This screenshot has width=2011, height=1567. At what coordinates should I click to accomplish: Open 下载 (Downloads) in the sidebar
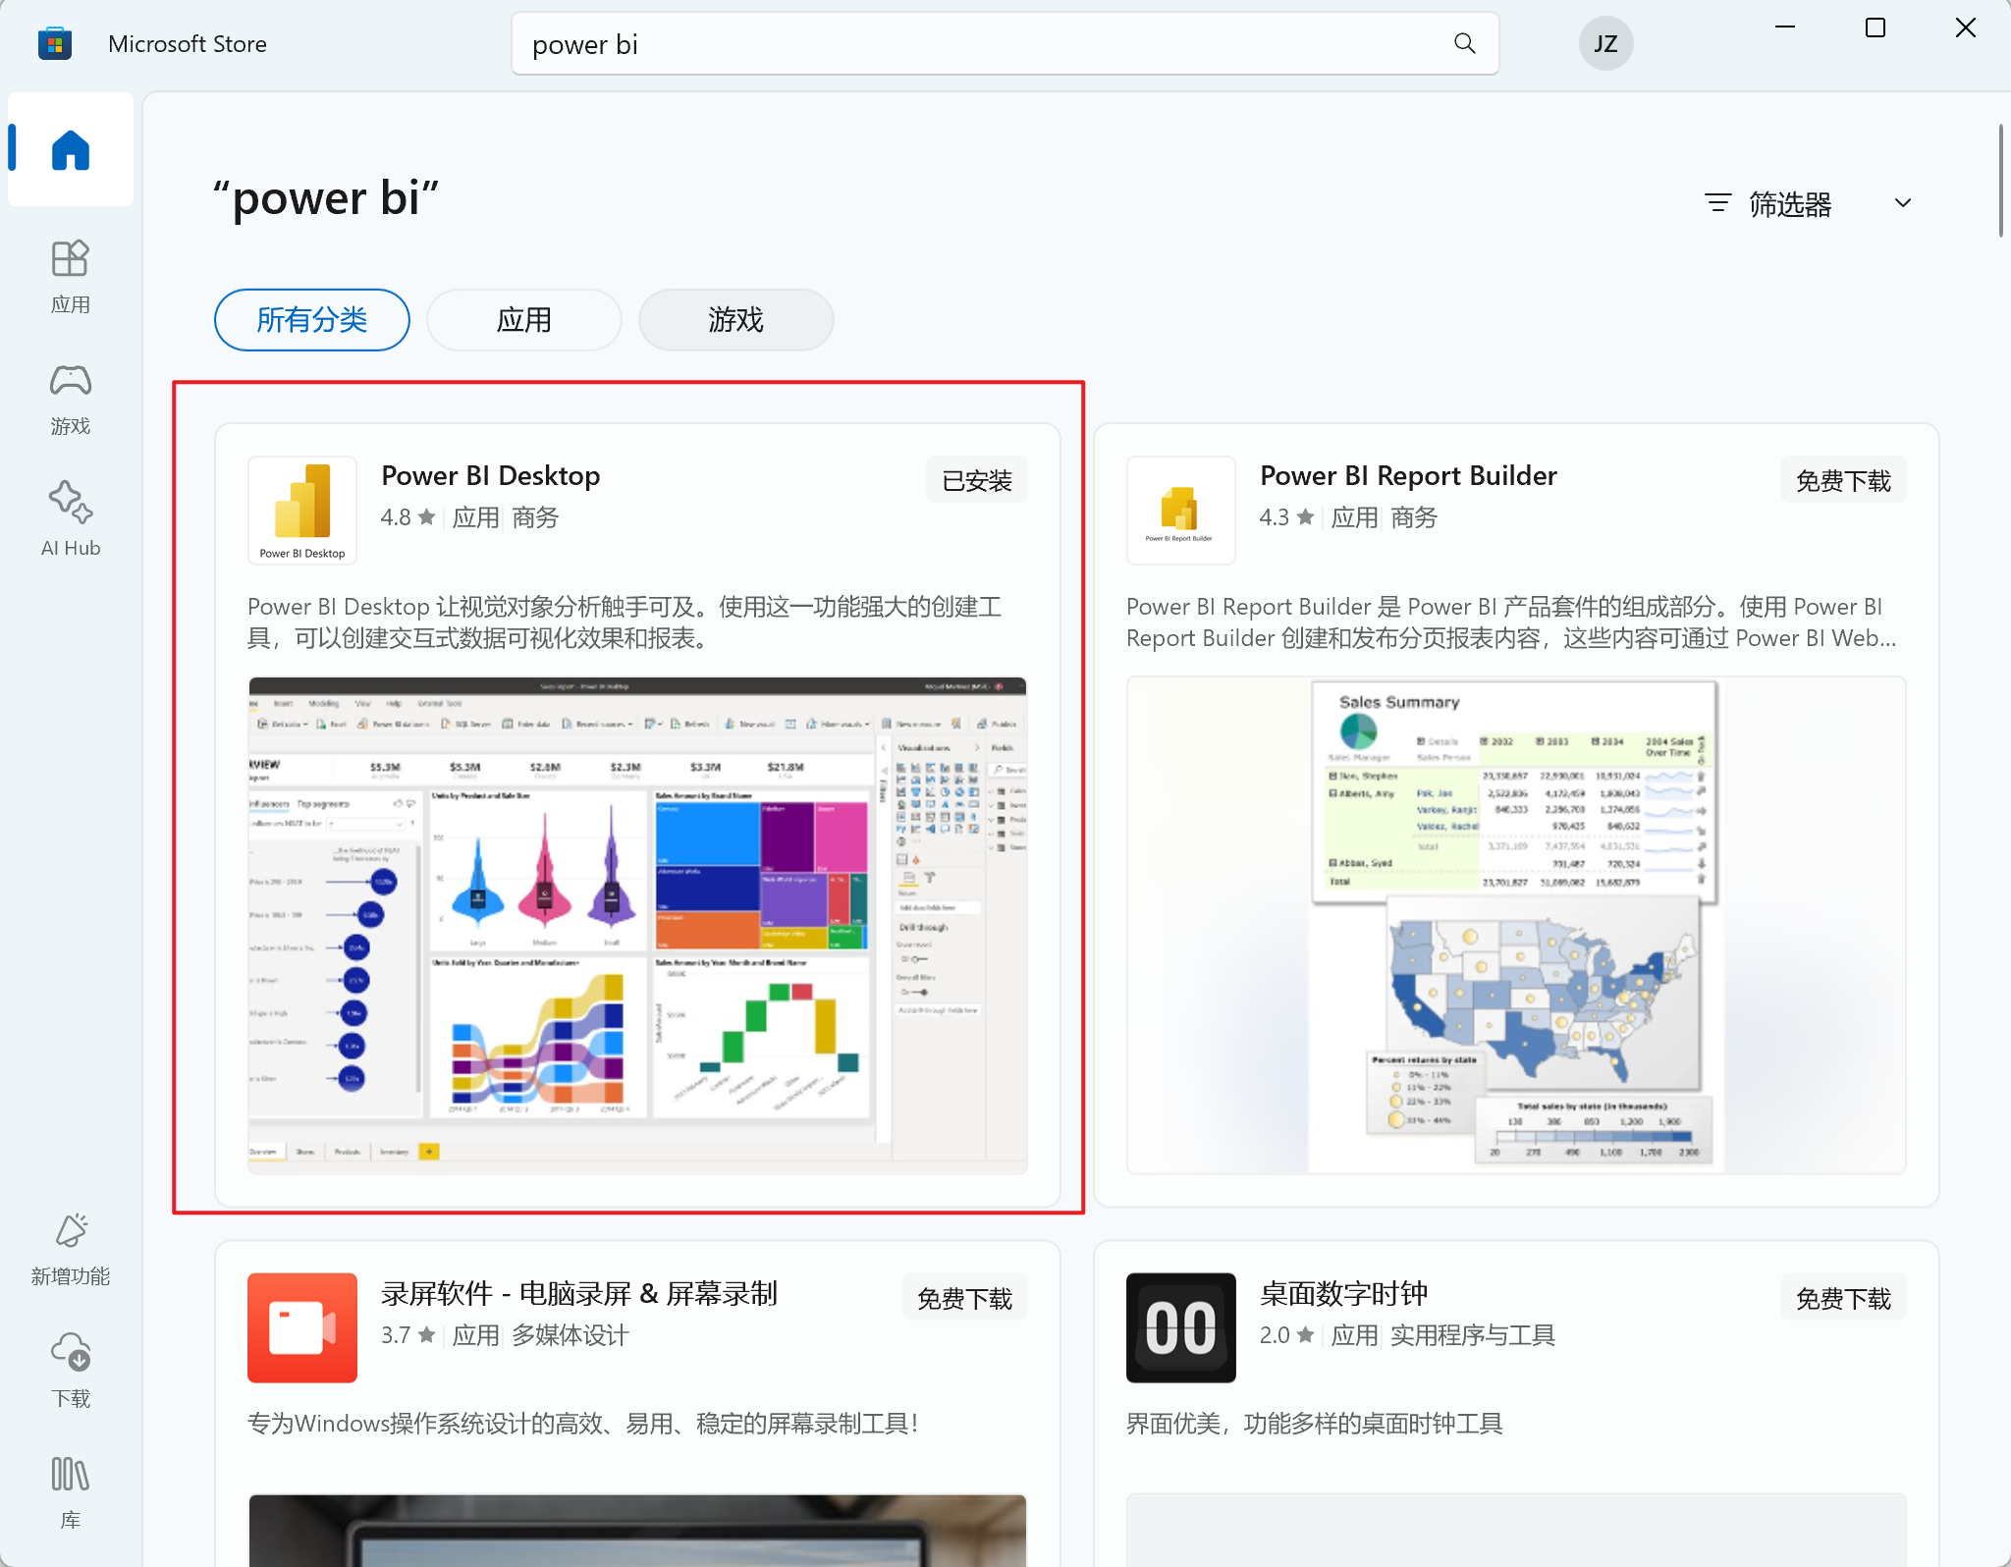coord(71,1370)
